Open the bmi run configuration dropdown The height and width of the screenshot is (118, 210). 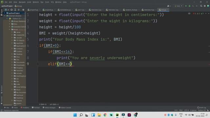click(178, 6)
